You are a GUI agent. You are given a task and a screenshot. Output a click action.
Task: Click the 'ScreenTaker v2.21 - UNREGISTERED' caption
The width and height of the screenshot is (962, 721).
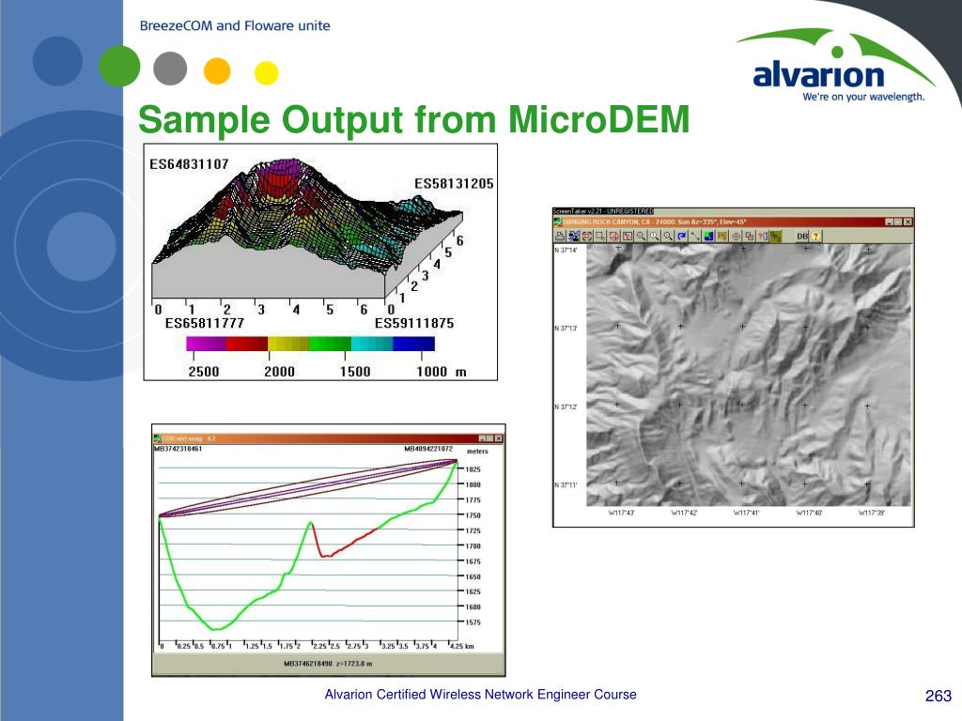(603, 211)
